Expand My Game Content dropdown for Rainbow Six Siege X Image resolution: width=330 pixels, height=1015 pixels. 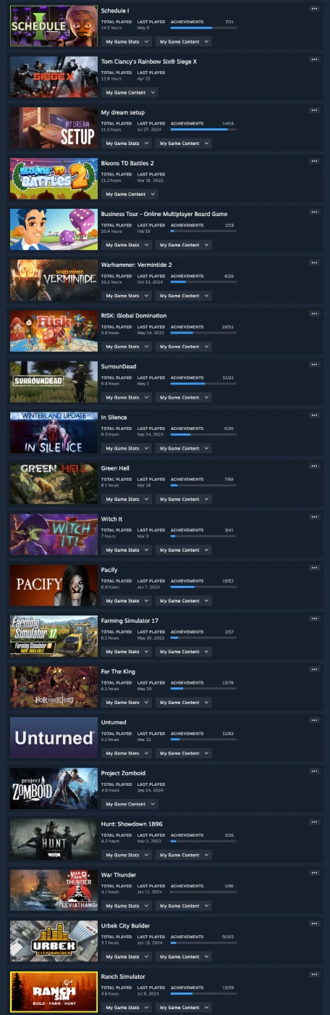[129, 92]
